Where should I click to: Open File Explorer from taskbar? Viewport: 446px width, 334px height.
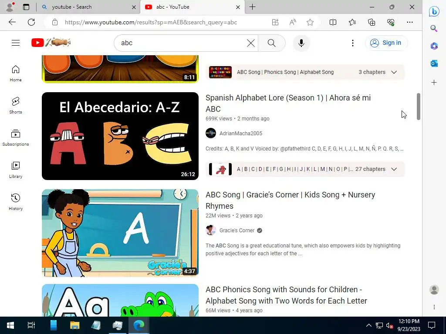coord(74,325)
